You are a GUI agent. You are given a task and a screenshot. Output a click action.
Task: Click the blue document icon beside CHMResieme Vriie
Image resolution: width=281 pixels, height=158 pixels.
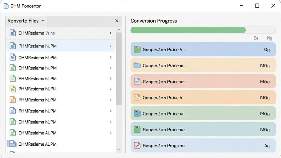point(13,33)
